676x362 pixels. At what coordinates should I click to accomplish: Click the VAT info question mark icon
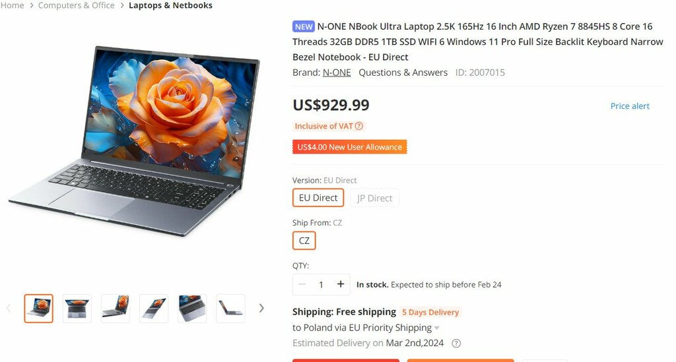[358, 126]
